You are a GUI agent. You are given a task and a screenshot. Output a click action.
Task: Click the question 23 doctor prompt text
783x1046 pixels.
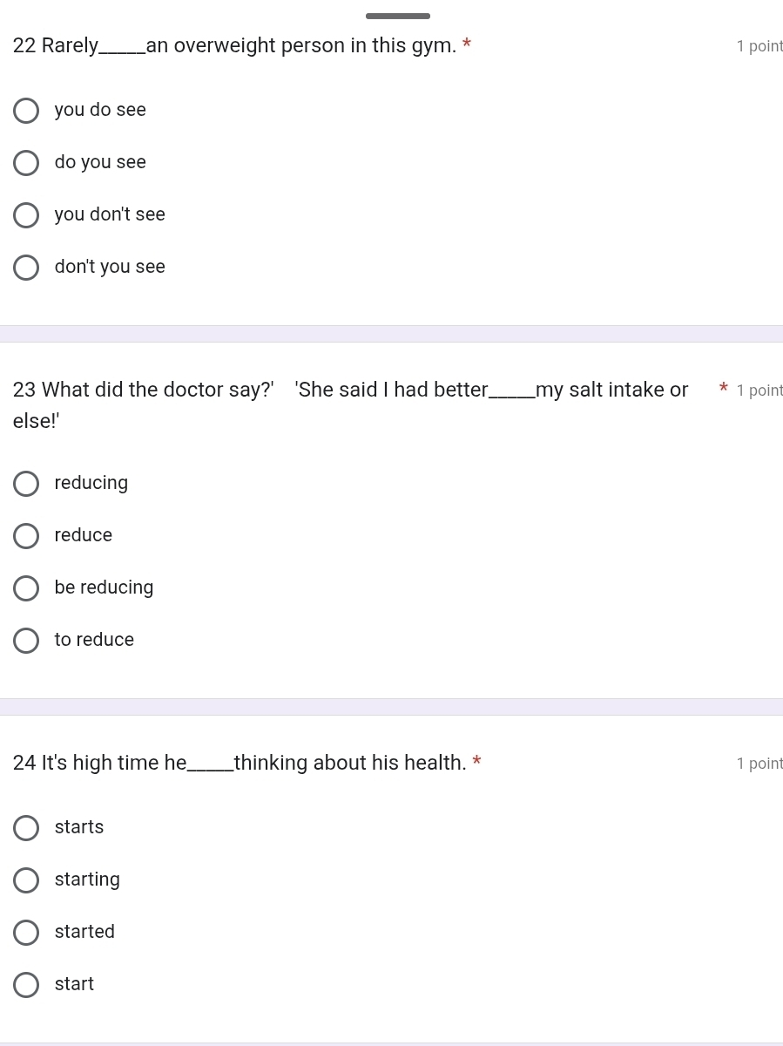[351, 405]
